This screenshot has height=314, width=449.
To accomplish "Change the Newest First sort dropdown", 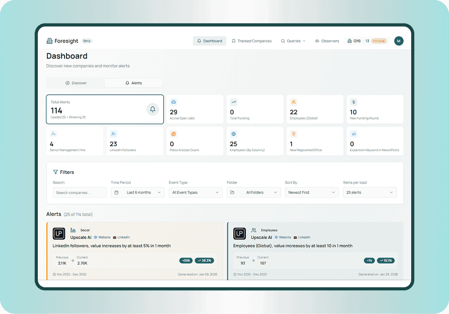I will pos(311,193).
